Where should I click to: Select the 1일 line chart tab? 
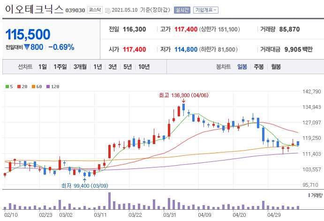43,67
